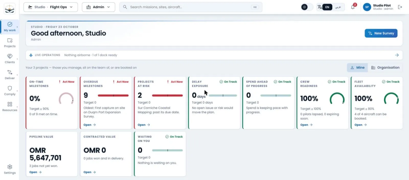409x180 pixels.
Task: Click the search missions input field
Action: 191,7
